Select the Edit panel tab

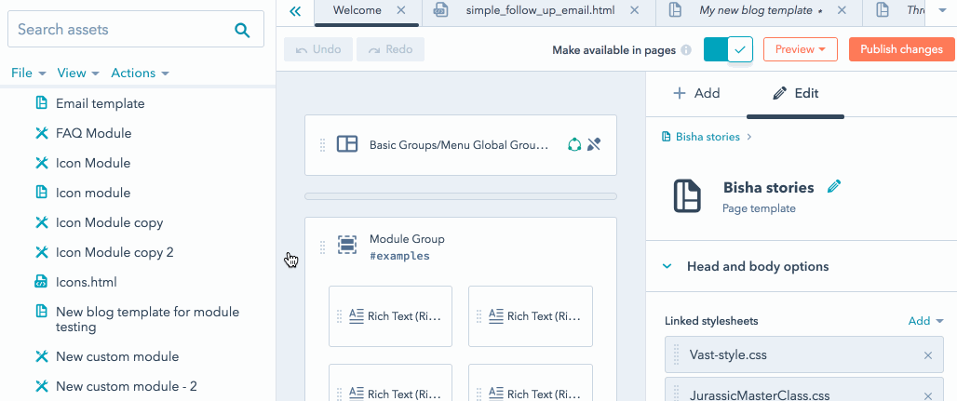coord(795,93)
